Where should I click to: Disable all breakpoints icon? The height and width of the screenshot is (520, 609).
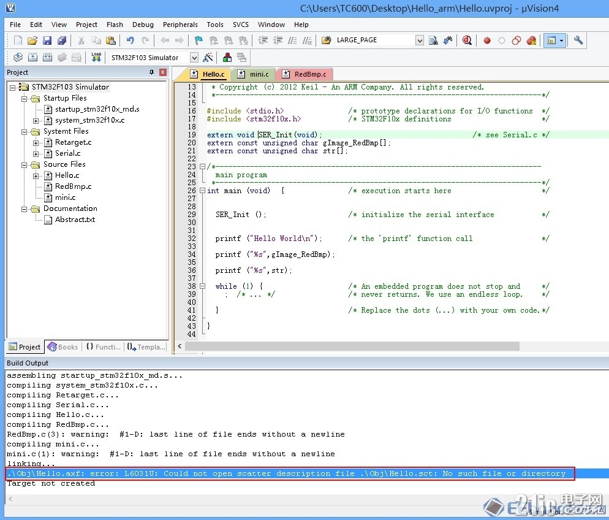tap(516, 40)
